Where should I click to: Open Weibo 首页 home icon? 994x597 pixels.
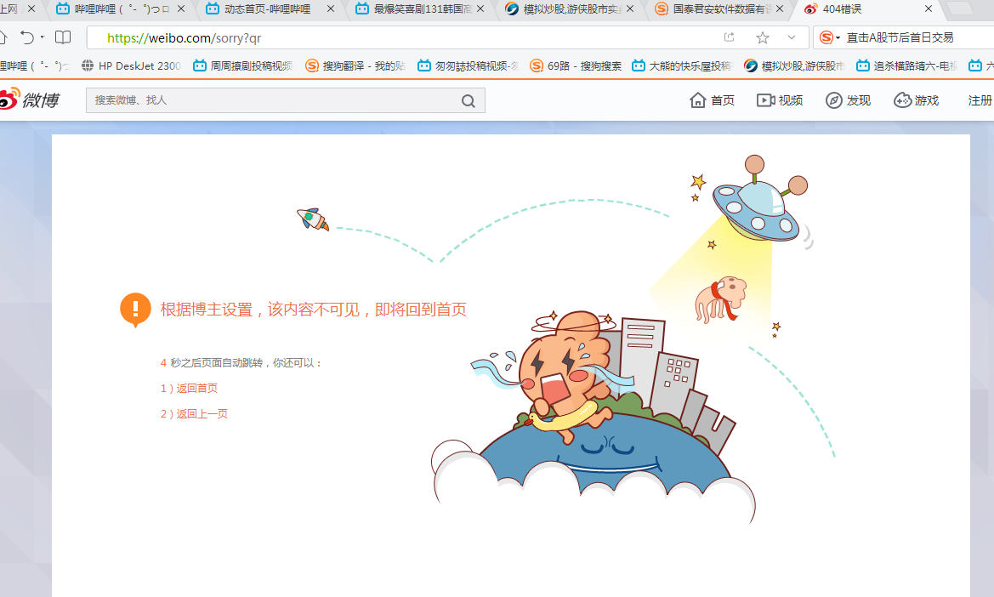click(711, 100)
